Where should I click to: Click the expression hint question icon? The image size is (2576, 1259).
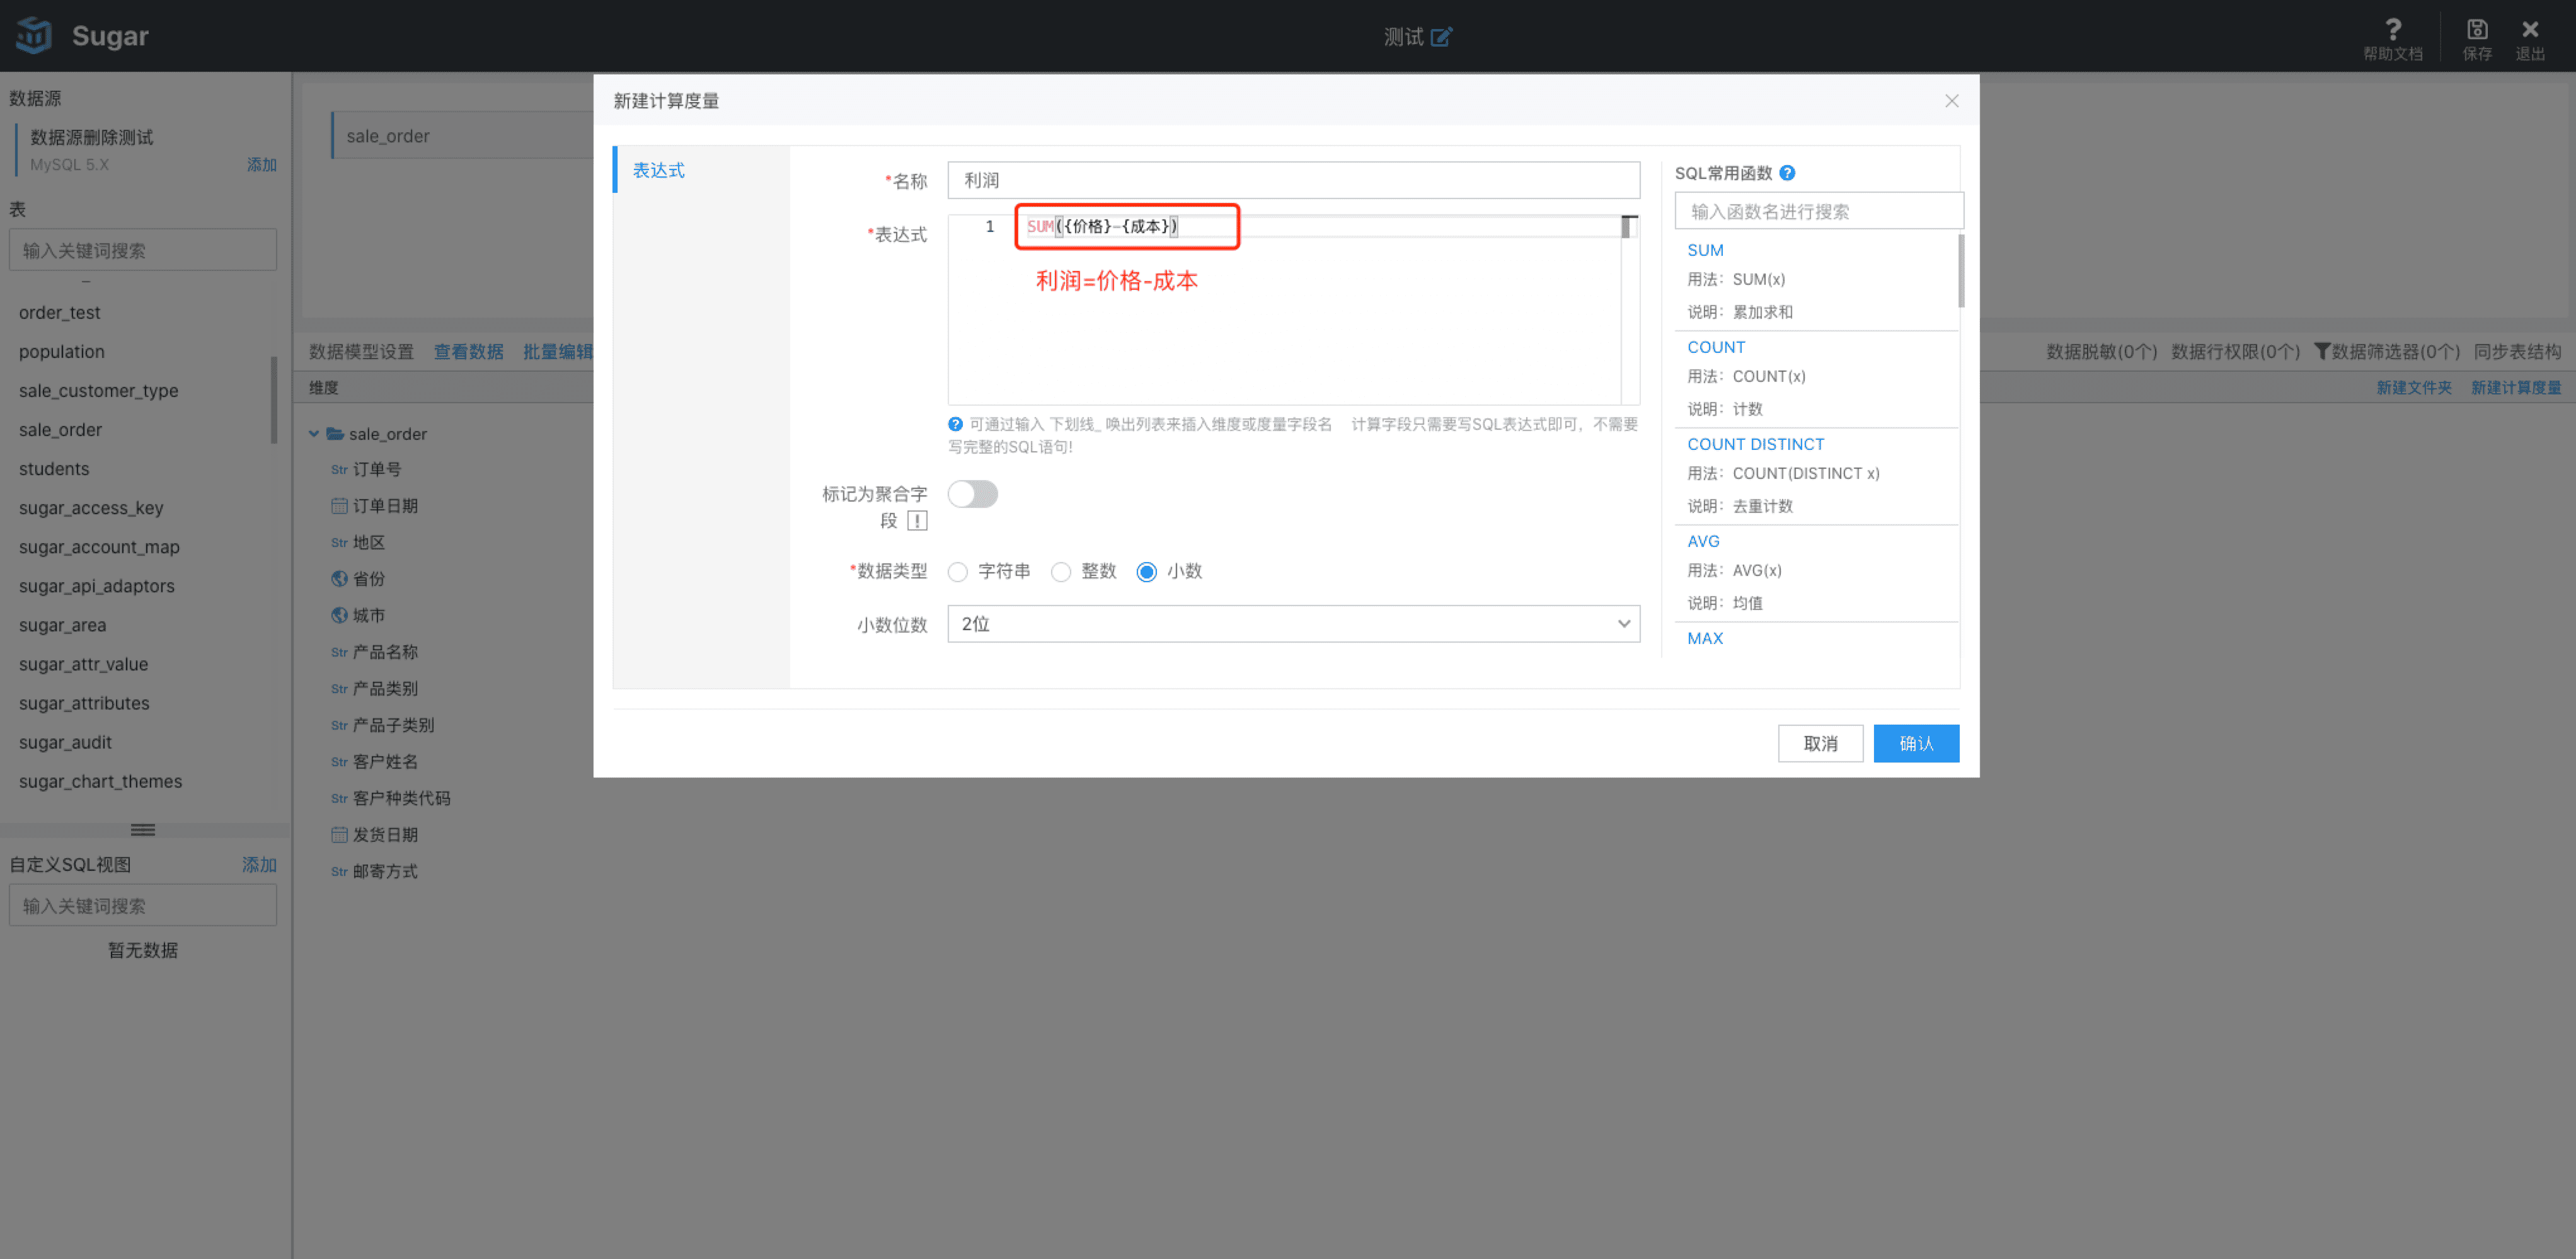(x=955, y=424)
